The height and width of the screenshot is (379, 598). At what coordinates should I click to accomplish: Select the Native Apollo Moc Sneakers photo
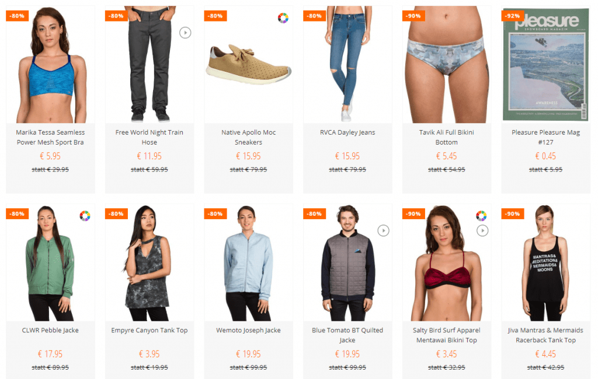(x=249, y=64)
